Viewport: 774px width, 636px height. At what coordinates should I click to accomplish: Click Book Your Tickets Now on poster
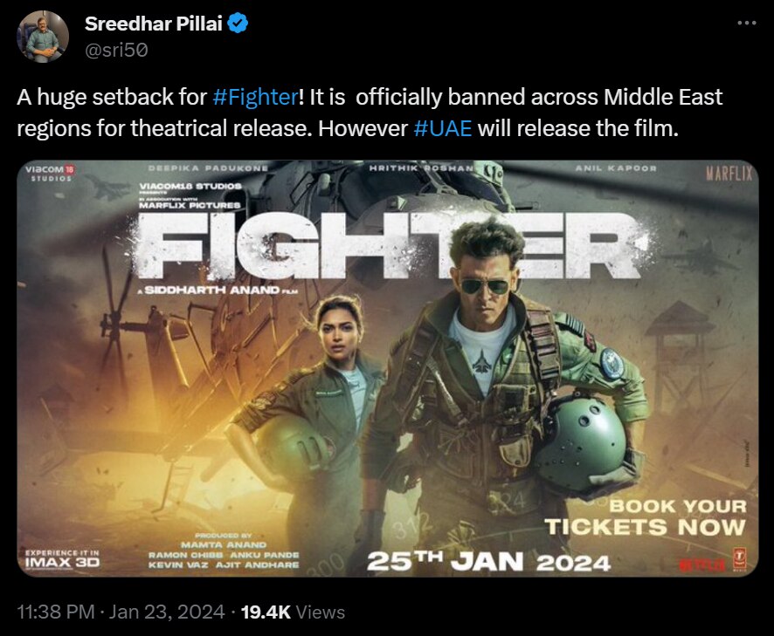(x=646, y=516)
